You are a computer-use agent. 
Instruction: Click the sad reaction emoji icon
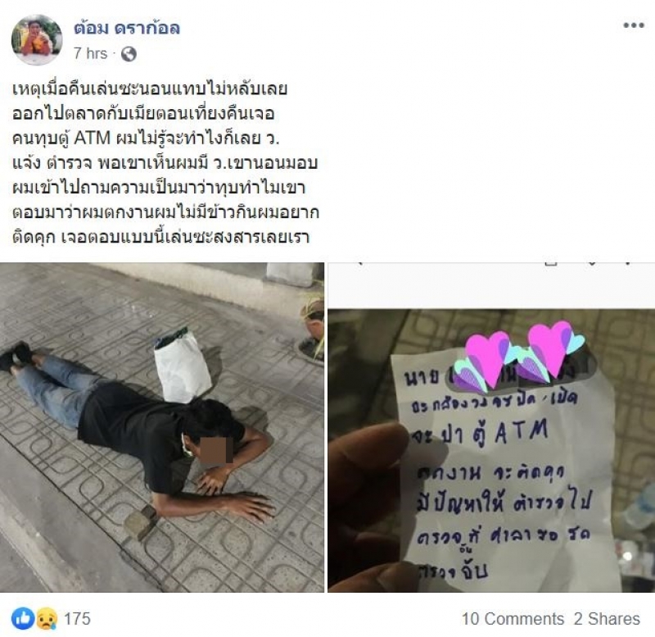tap(47, 618)
